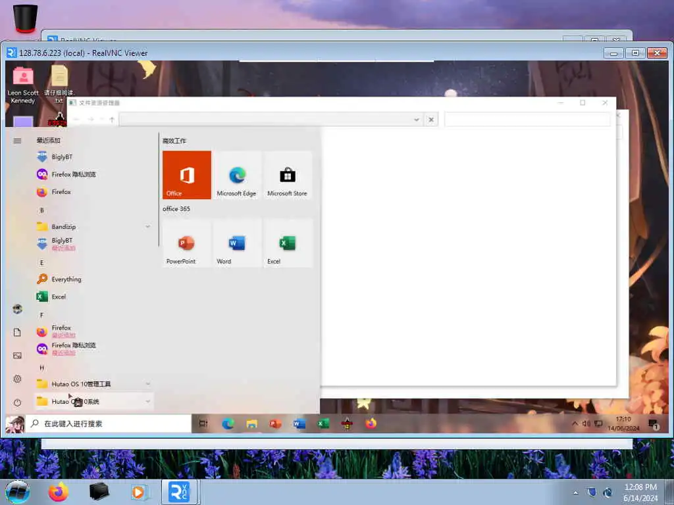Click the remote volume tray icon
Viewport: 674px width, 505px height.
click(586, 424)
